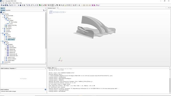Select 3D-CAD Models in the tree
Screen dimensions: 171x96
tap(9, 15)
